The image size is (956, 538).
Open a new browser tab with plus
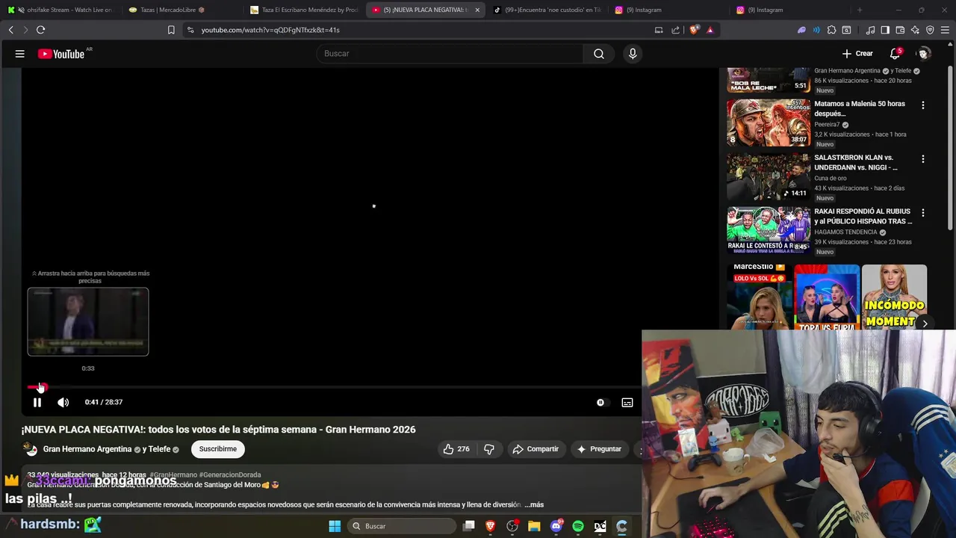point(860,10)
